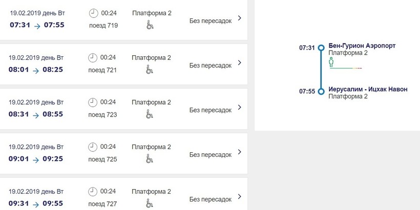Click wheelchair accessibility icon for train 721
The height and width of the screenshot is (210, 420).
(150, 69)
